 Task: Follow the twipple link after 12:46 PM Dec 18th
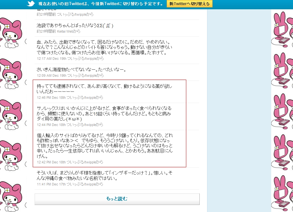[81, 98]
